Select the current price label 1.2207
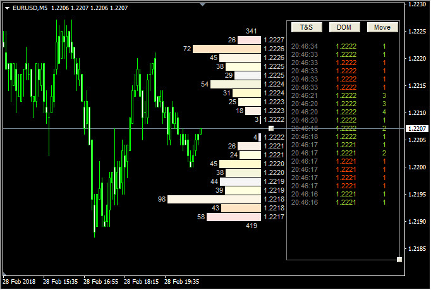 (x=416, y=129)
